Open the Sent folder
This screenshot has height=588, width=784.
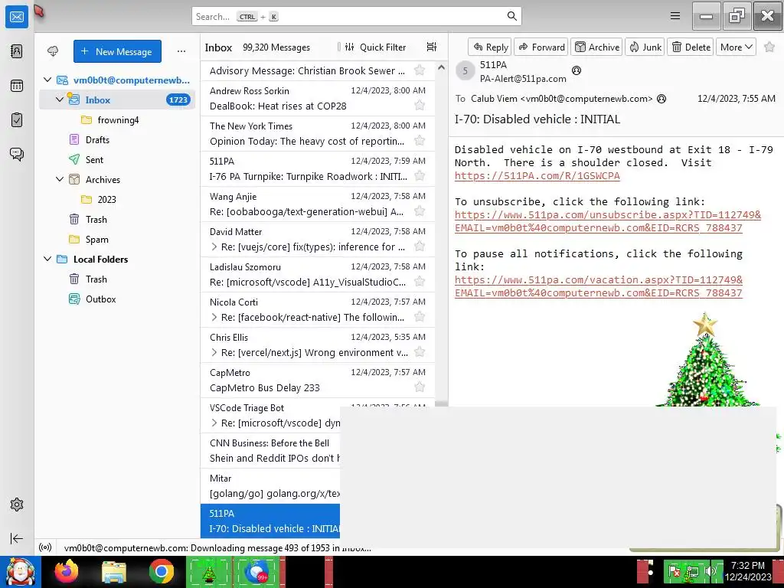[117, 160]
